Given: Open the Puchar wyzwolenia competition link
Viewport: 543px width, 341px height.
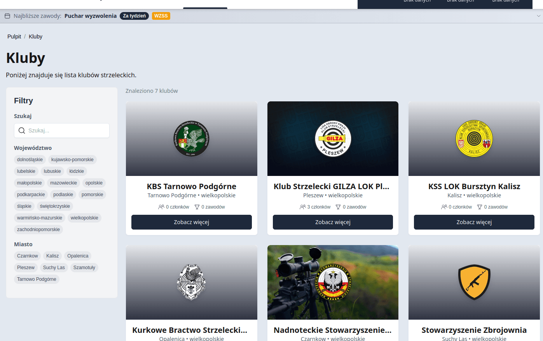Looking at the screenshot, I should [x=91, y=16].
